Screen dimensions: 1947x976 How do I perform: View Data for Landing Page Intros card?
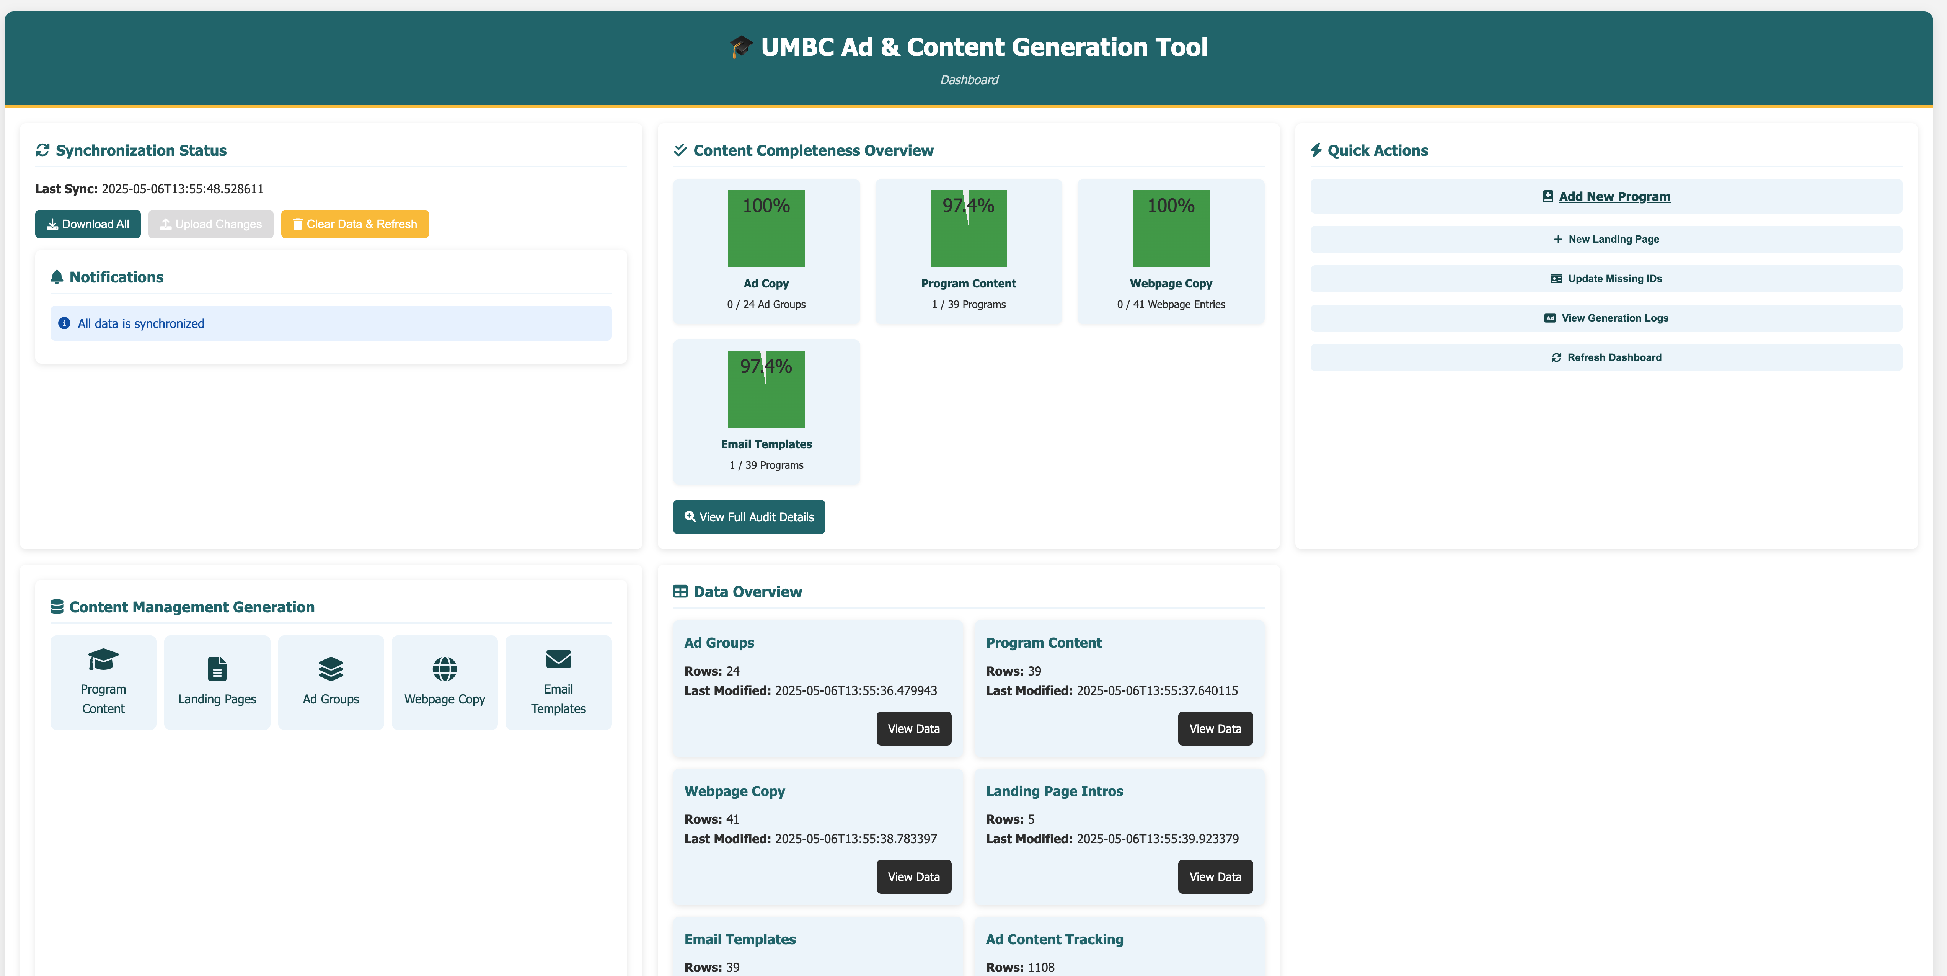point(1215,877)
